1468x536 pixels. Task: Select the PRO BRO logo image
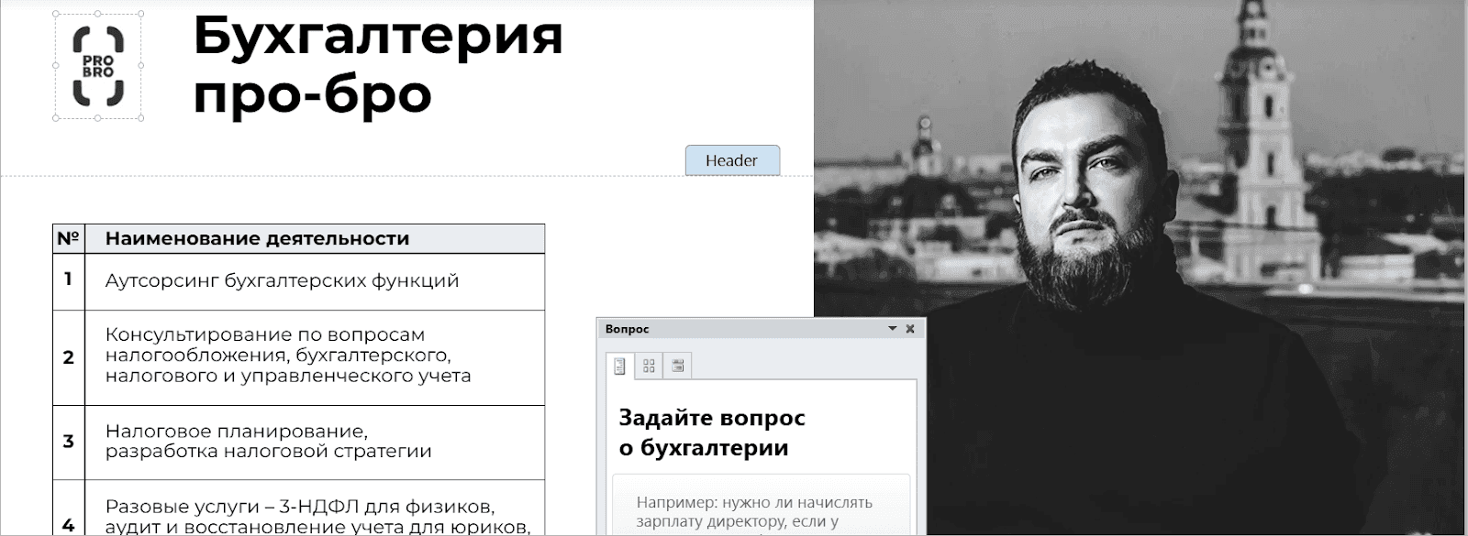click(98, 66)
